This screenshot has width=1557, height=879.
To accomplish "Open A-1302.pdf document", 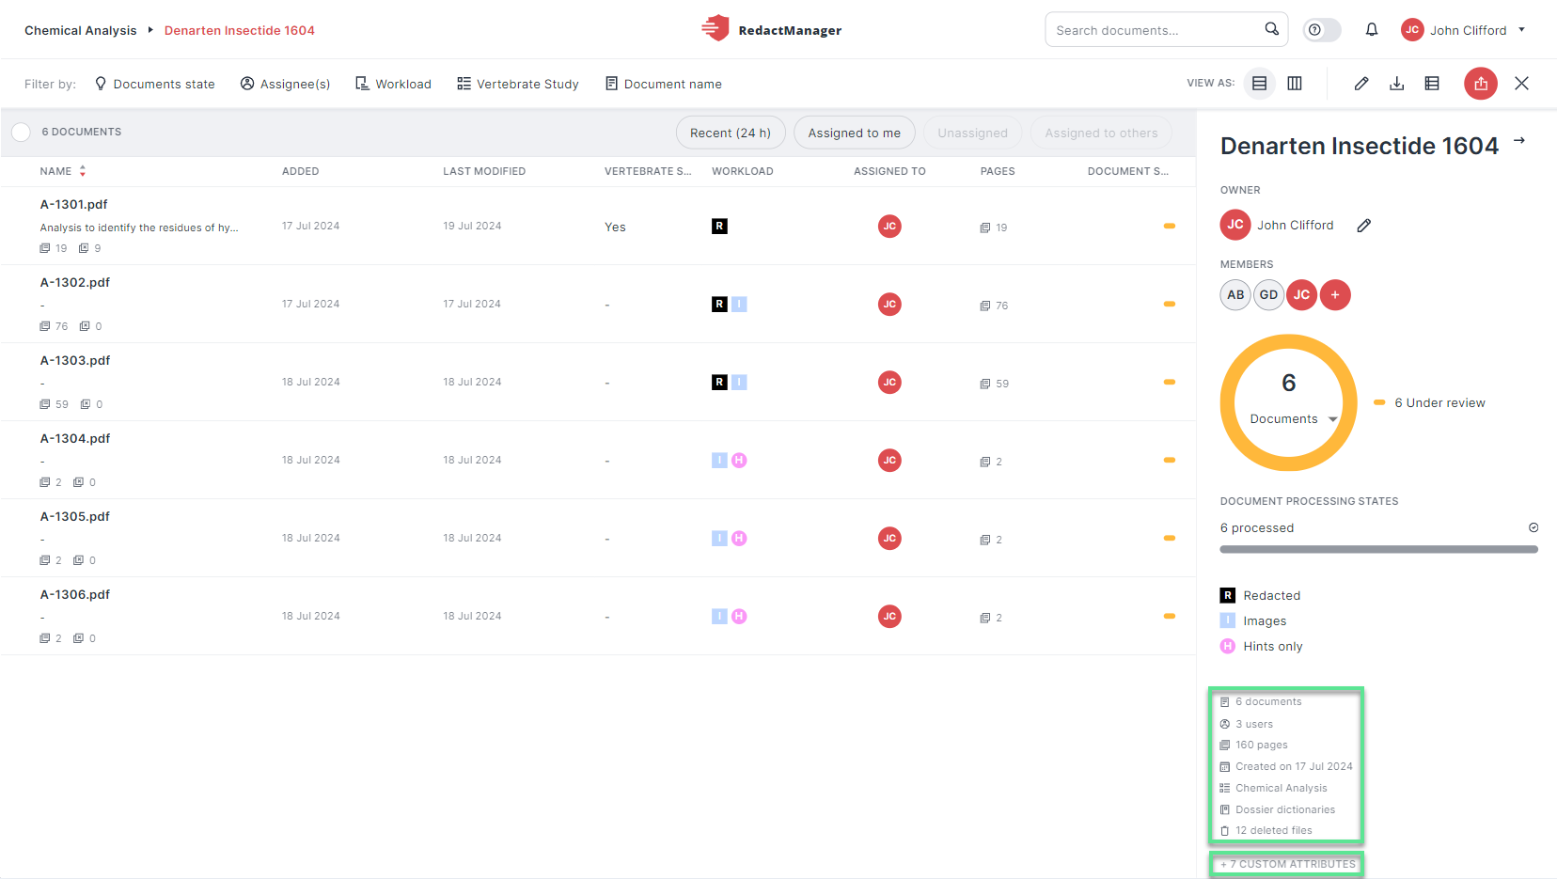I will (75, 282).
